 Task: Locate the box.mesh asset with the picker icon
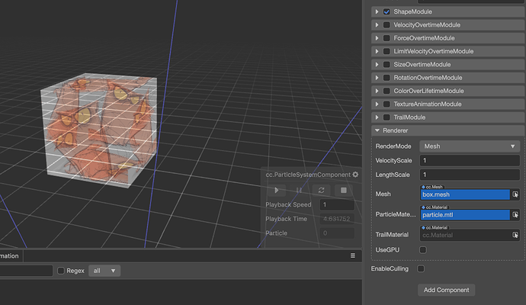click(x=515, y=194)
